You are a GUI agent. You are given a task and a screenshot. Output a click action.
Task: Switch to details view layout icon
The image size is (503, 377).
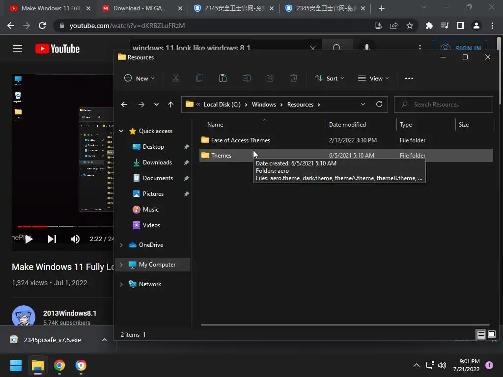[481, 335]
